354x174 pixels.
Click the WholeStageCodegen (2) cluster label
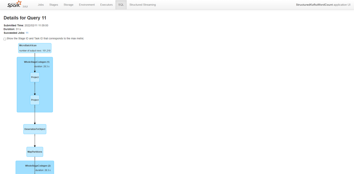click(38, 166)
